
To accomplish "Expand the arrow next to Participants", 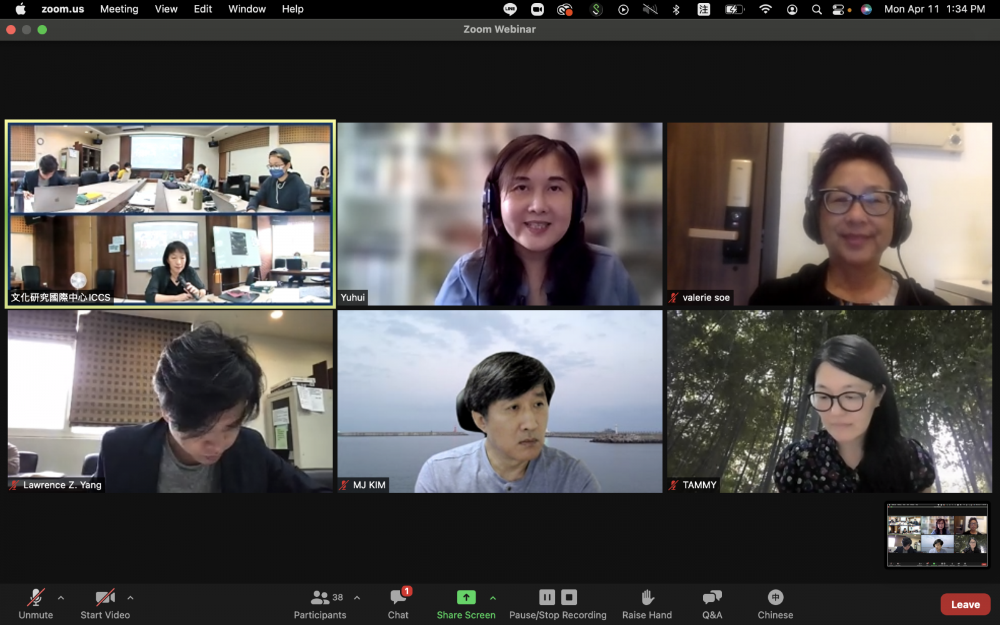I will (x=357, y=598).
